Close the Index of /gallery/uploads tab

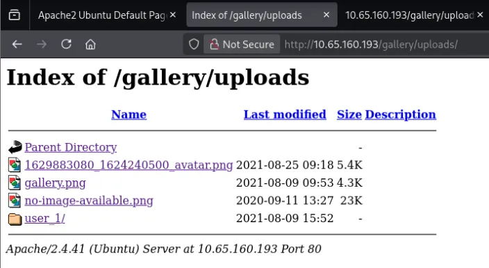coord(326,15)
